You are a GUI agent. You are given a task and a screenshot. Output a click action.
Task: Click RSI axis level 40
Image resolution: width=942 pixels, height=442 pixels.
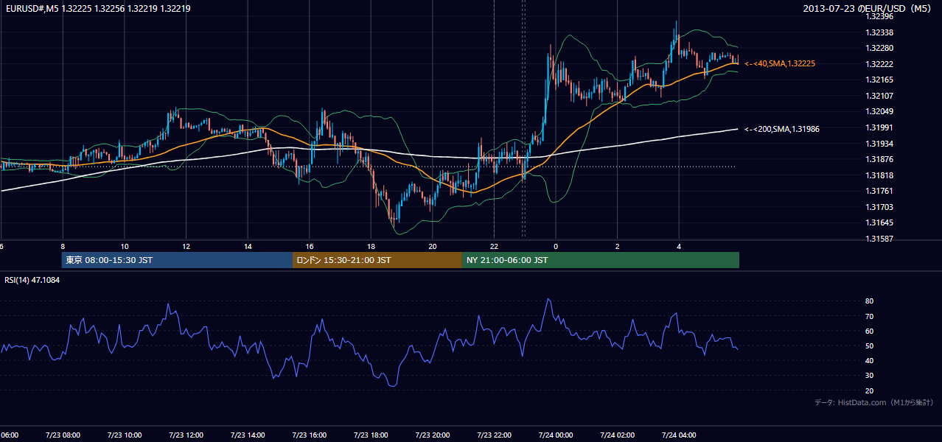click(870, 360)
